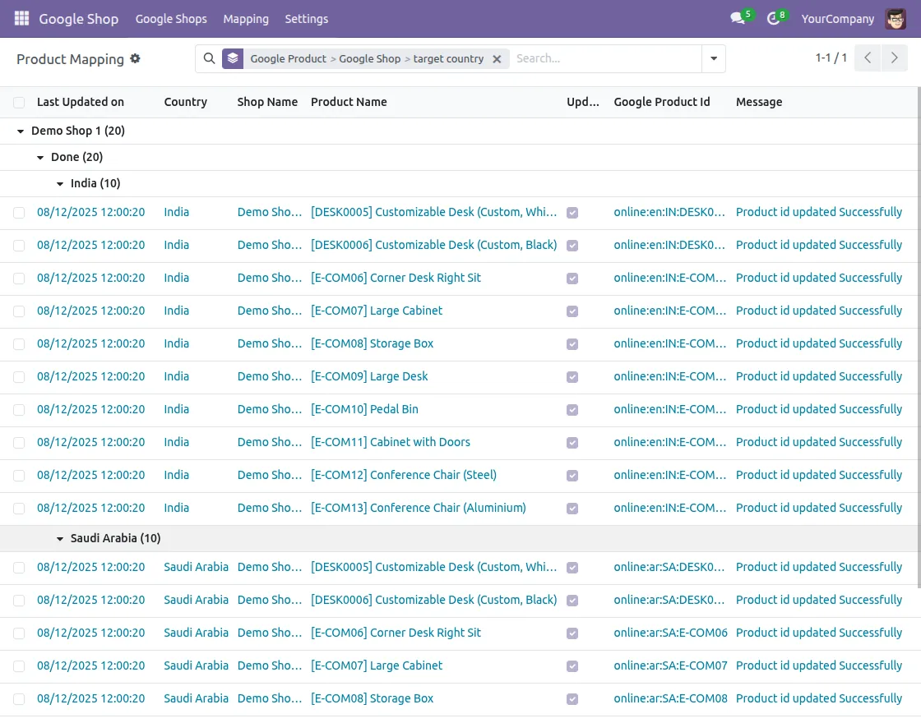Sort by Last Updated on column
The height and width of the screenshot is (723, 921).
coord(81,102)
